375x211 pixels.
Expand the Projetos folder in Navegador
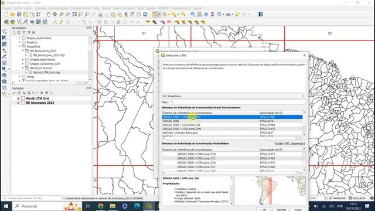coord(19,42)
